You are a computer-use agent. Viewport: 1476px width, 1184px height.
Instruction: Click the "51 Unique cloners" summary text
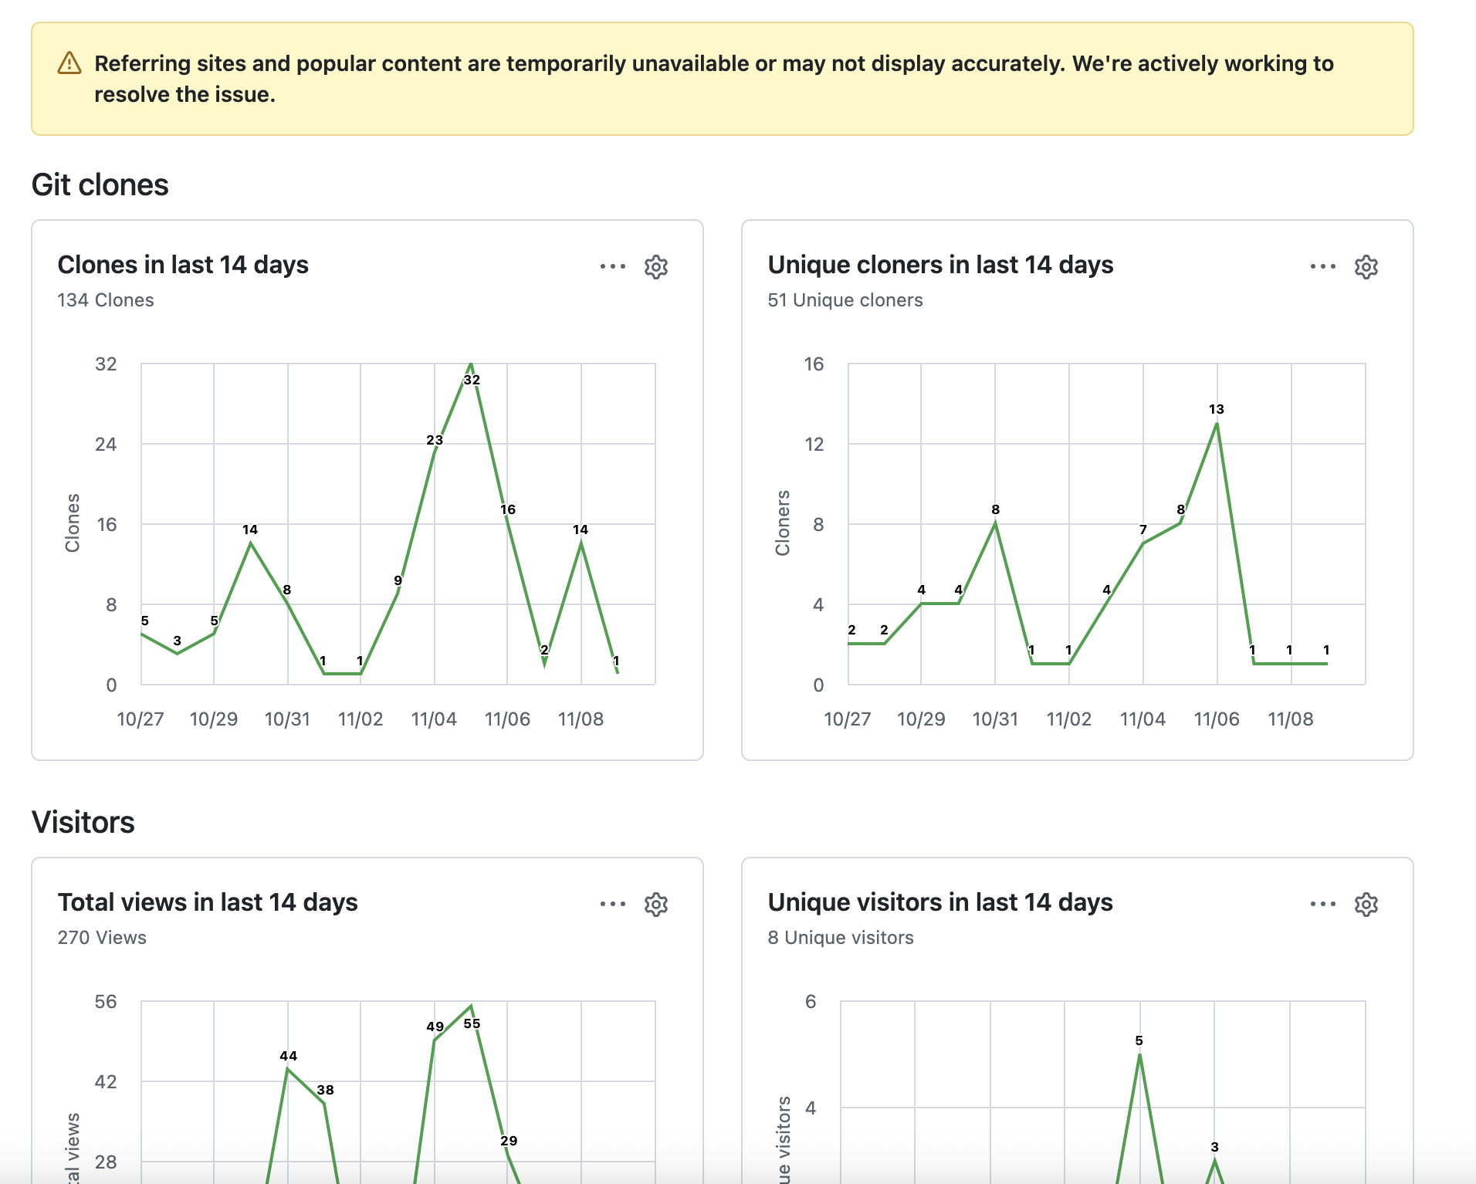[845, 300]
